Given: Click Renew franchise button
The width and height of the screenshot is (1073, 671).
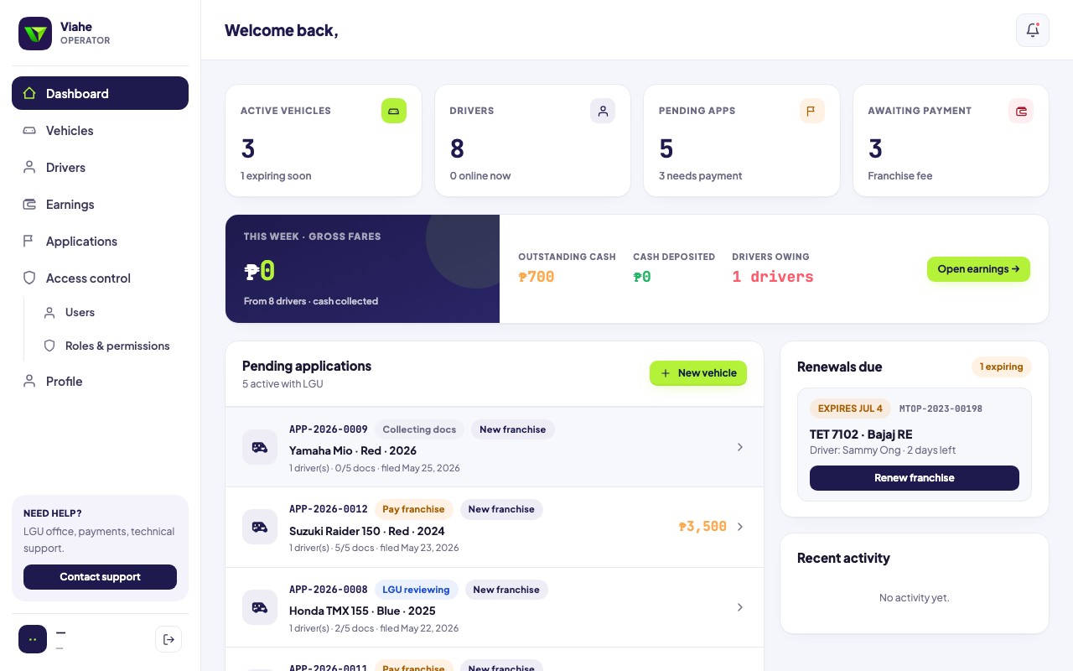Looking at the screenshot, I should click(x=915, y=478).
